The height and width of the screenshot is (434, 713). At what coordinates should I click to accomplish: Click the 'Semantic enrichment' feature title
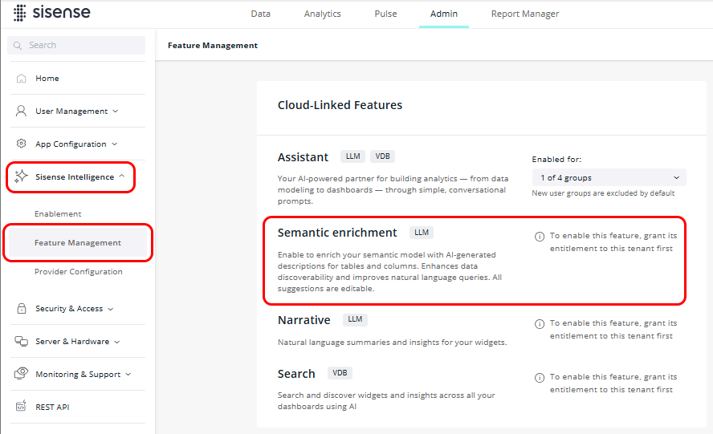tap(337, 233)
